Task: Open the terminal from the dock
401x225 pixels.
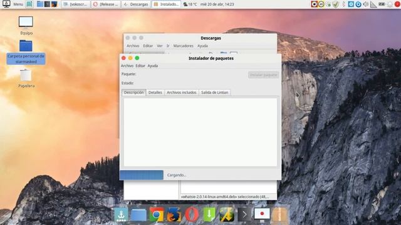Action: pyautogui.click(x=244, y=214)
